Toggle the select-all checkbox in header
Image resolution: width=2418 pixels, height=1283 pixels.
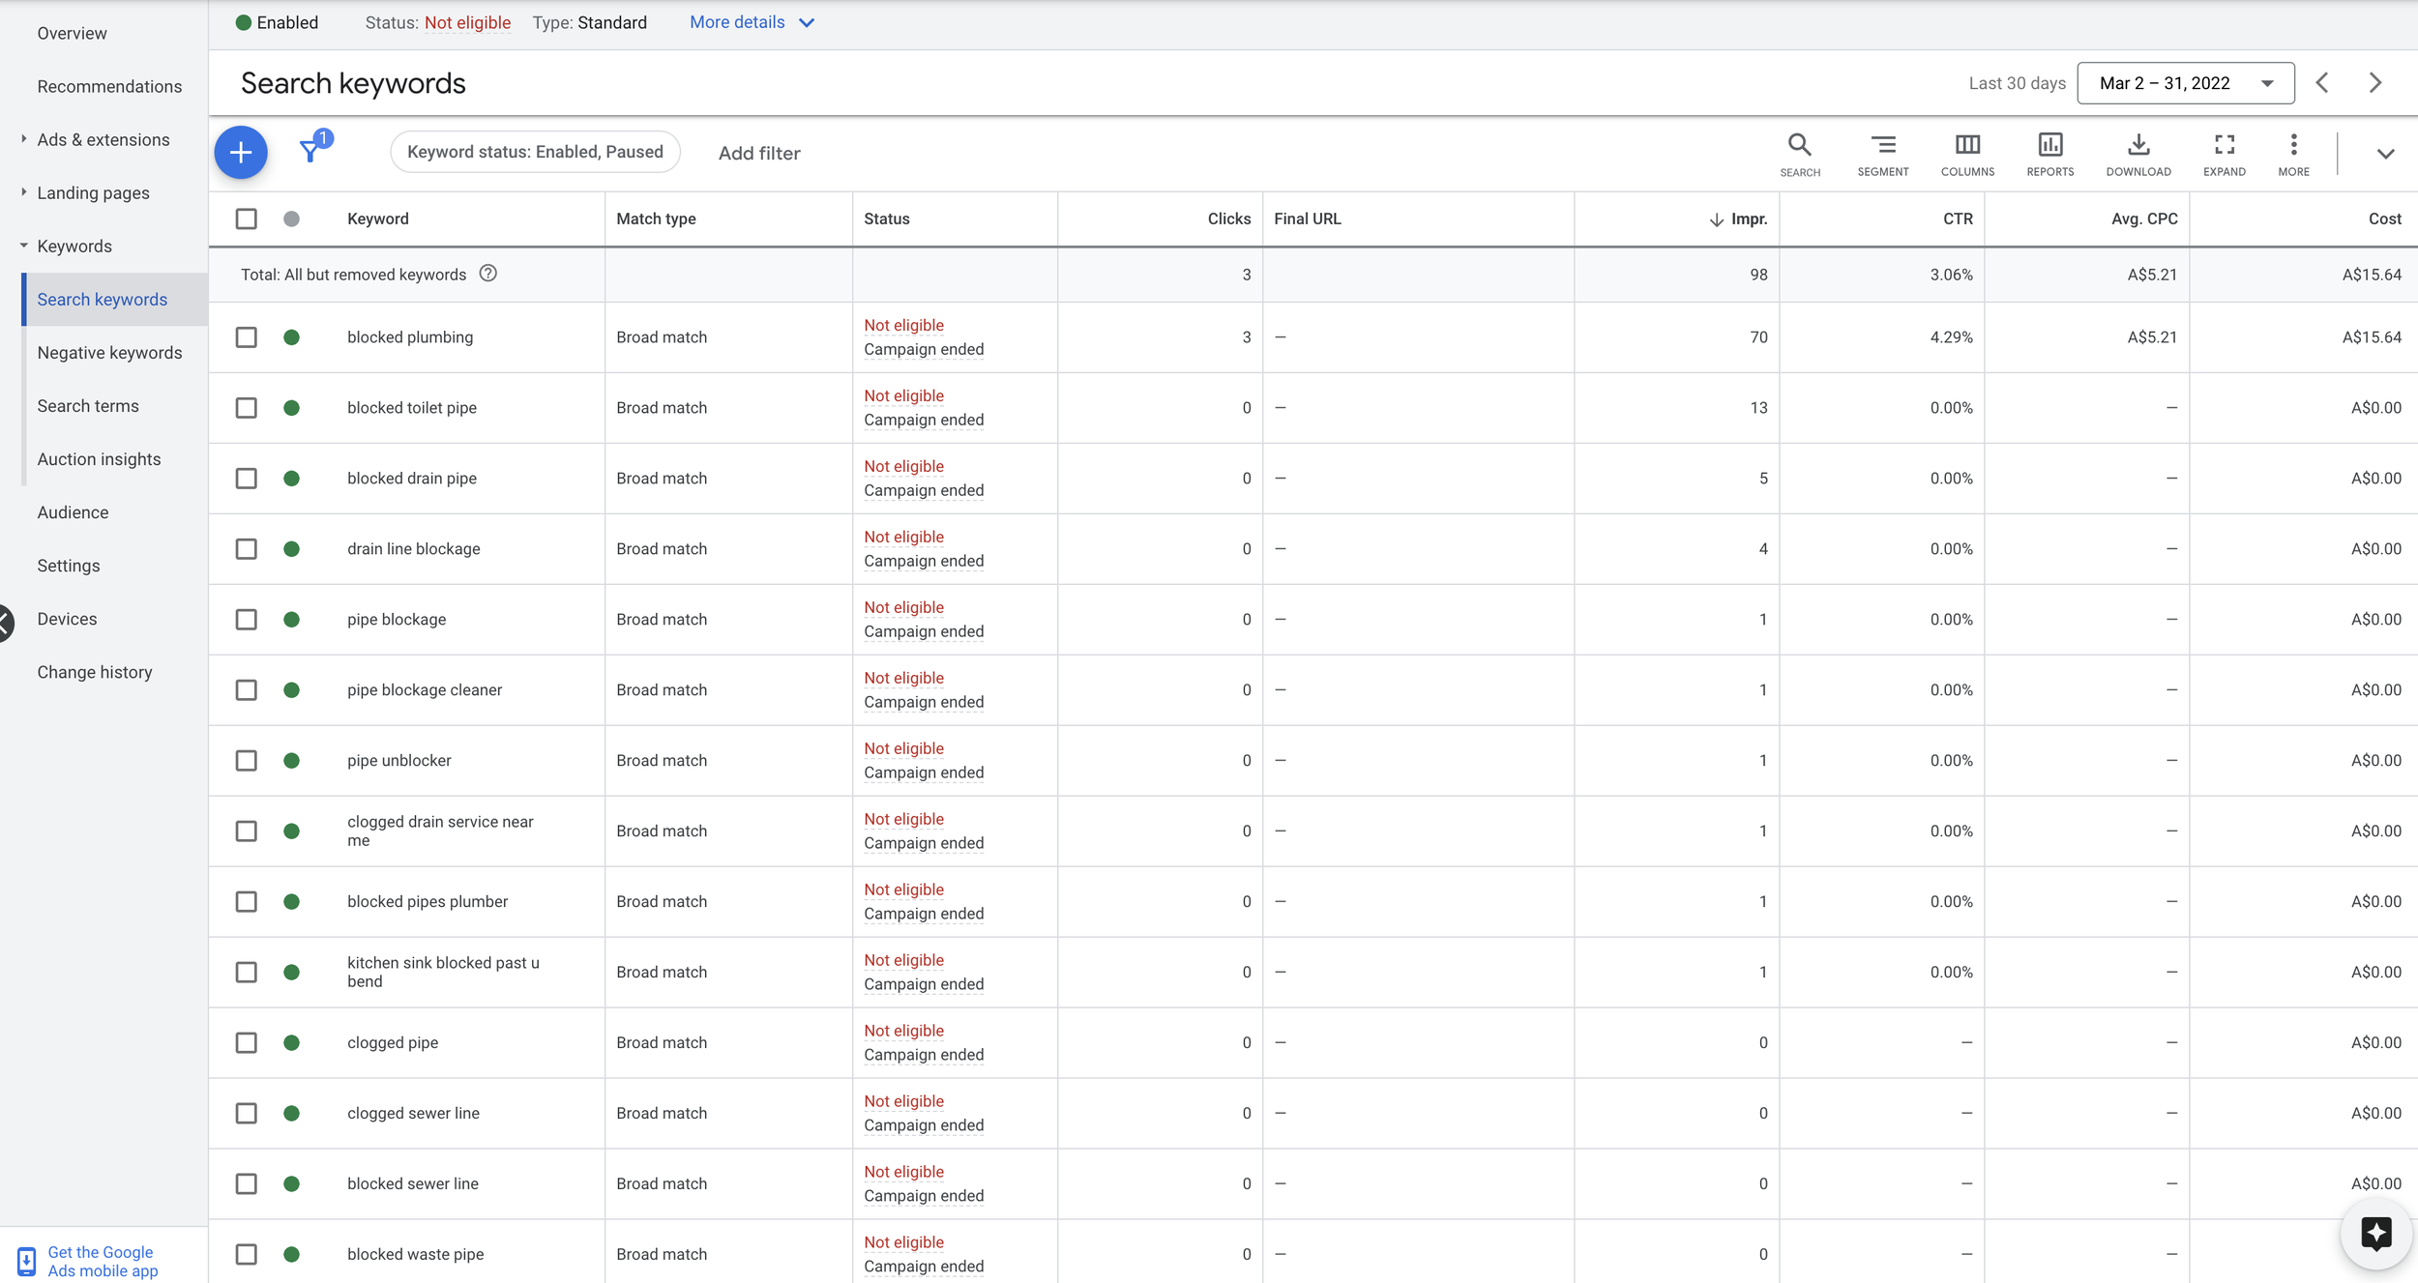coord(247,219)
